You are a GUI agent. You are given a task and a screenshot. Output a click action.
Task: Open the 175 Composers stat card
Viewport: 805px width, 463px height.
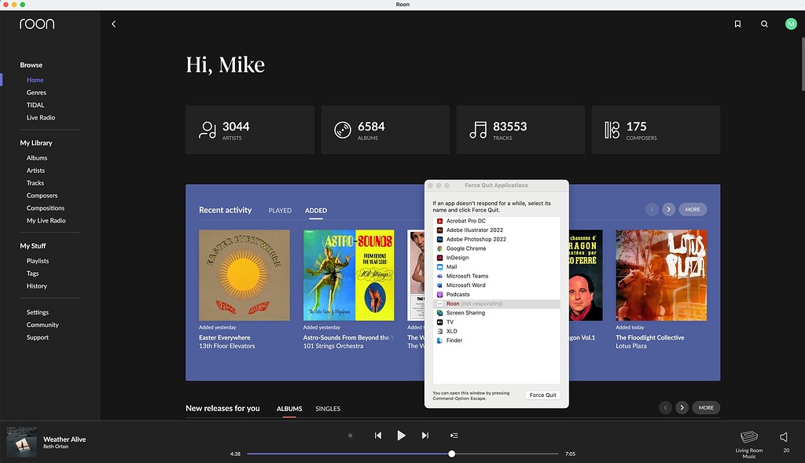pos(656,130)
